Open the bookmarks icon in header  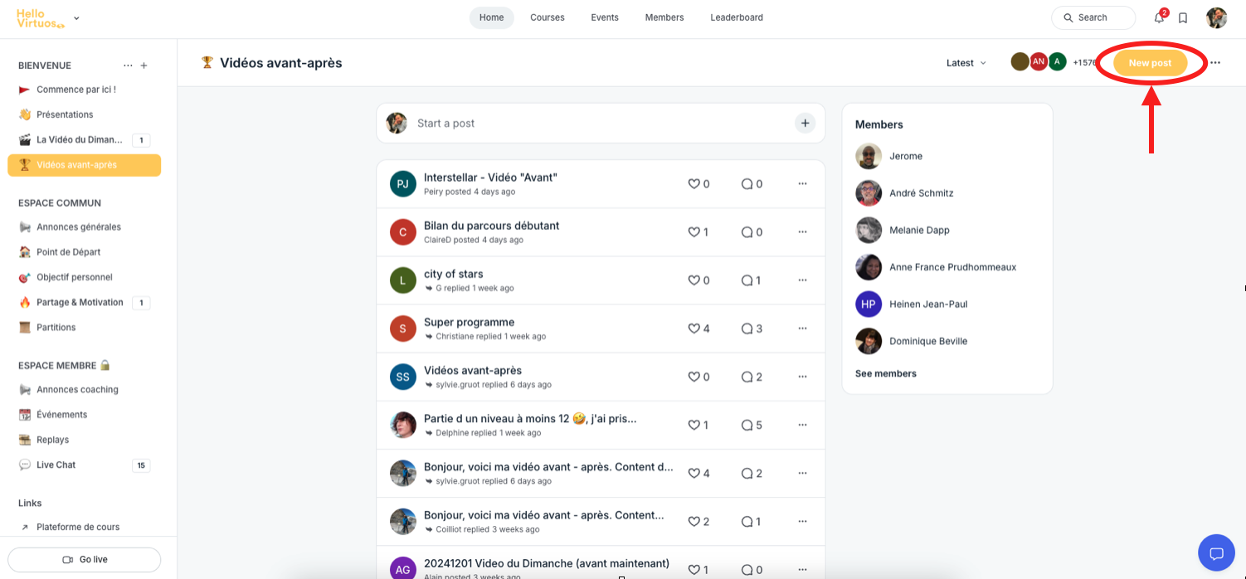[x=1183, y=17]
